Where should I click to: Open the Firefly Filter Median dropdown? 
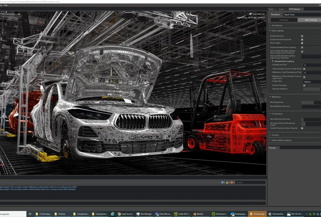tap(311, 81)
